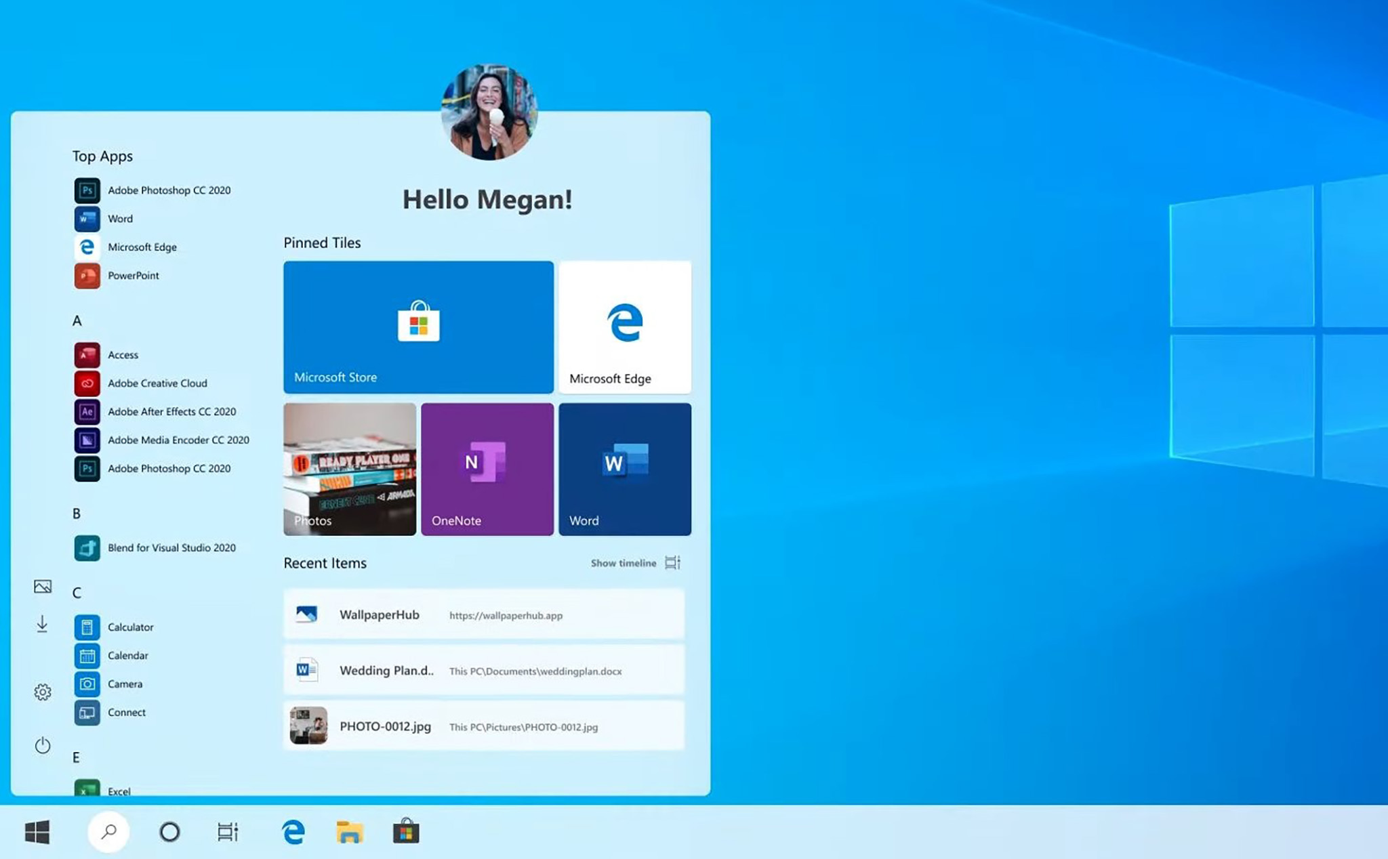Open recent PHOTO-0012.jpg thumbnail
This screenshot has width=1388, height=859.
[x=308, y=726]
